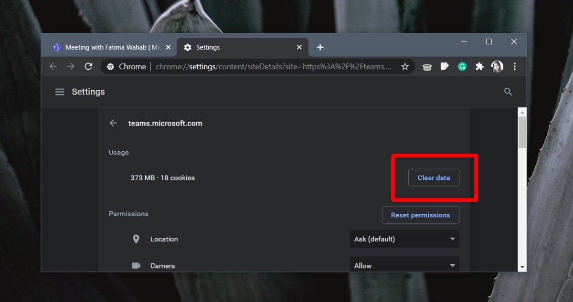573x302 pixels.
Task: Open Chrome's three-dot menu
Action: pos(515,66)
